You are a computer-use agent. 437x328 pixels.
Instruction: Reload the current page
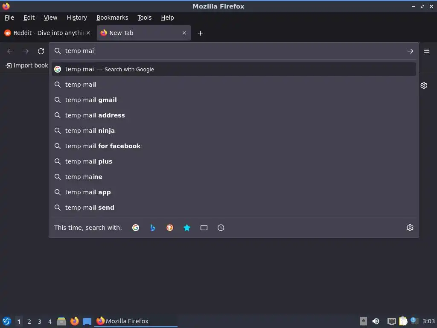coord(41,51)
